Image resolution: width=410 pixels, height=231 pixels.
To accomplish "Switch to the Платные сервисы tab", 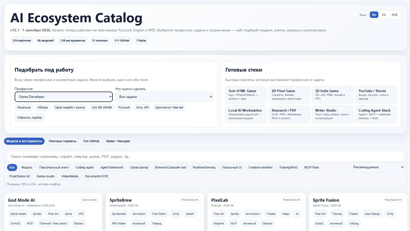I will pyautogui.click(x=62, y=141).
